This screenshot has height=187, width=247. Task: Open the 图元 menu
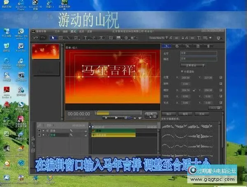pyautogui.click(x=73, y=31)
